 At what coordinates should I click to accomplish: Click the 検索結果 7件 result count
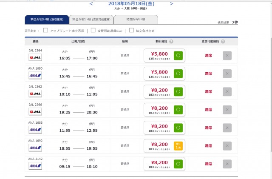click(228, 23)
